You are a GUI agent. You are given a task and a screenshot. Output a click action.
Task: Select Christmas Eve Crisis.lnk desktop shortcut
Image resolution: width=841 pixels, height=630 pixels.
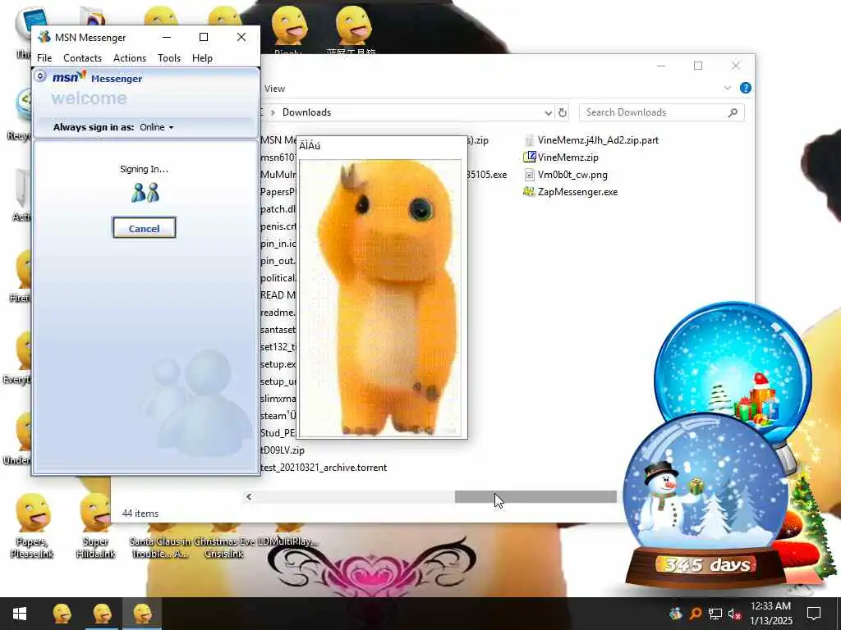[x=223, y=541]
